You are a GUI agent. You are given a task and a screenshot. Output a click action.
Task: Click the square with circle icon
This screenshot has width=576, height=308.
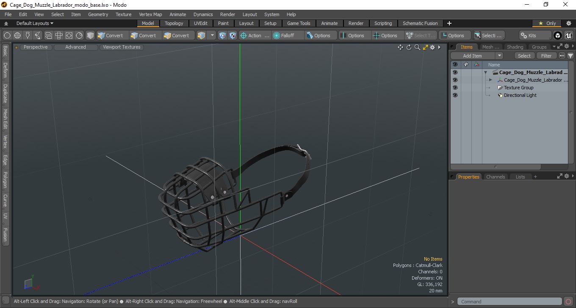point(69,36)
